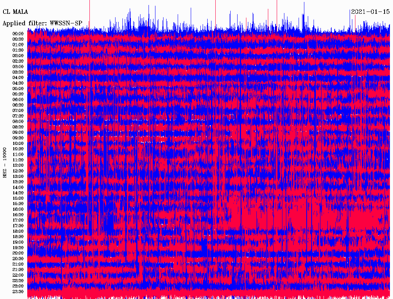Image resolution: width=393 pixels, height=299 pixels.
Task: Select the 20:00 time row label
Action: (x=18, y=253)
